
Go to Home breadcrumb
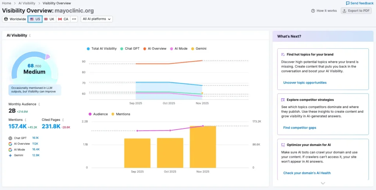tap(7, 3)
